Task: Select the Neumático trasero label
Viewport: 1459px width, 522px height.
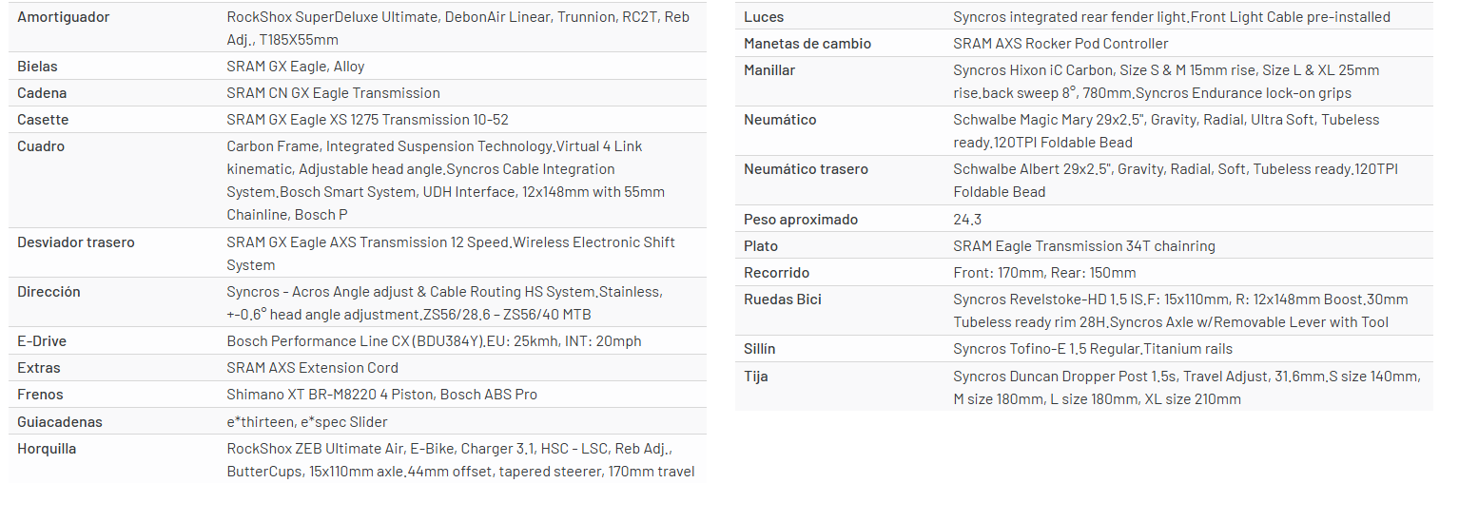Action: tap(806, 169)
